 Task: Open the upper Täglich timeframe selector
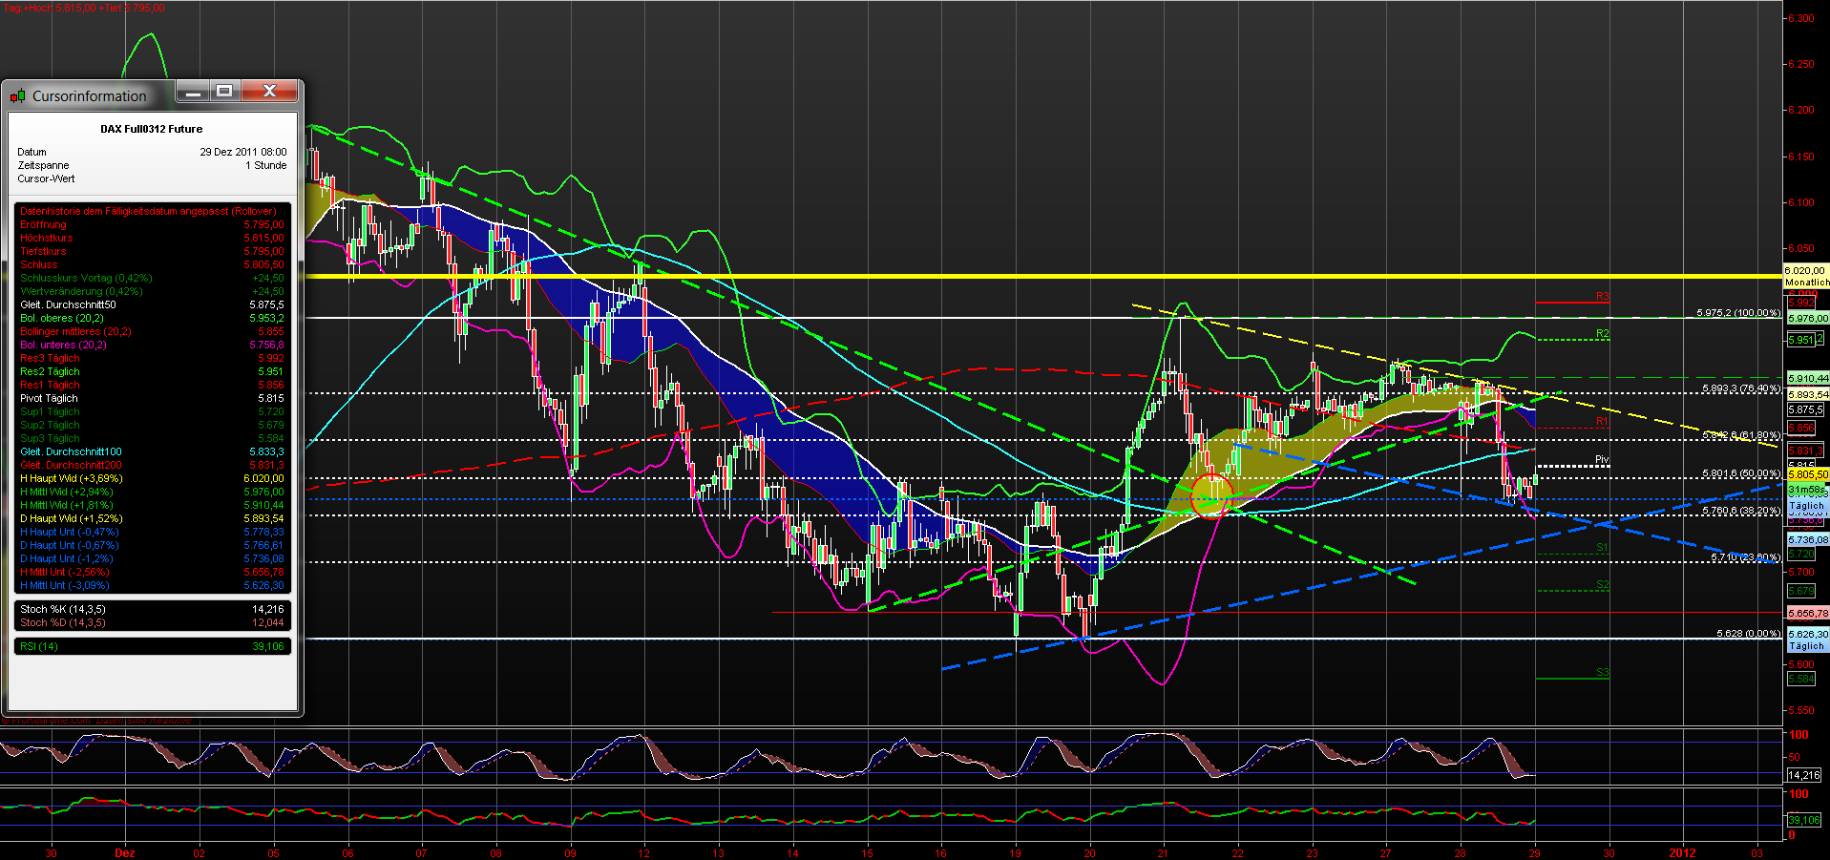pyautogui.click(x=1805, y=507)
